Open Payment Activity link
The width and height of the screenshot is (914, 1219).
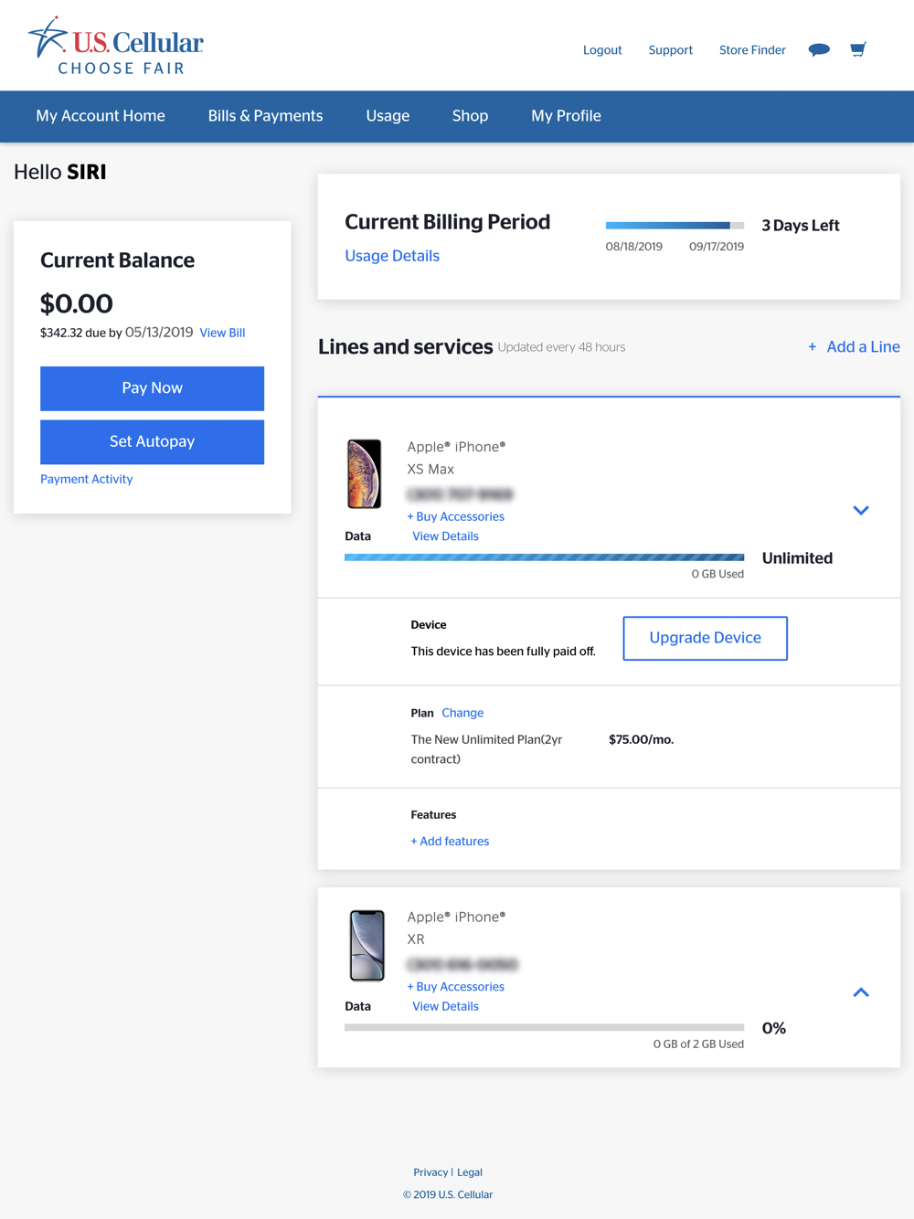[x=86, y=479]
